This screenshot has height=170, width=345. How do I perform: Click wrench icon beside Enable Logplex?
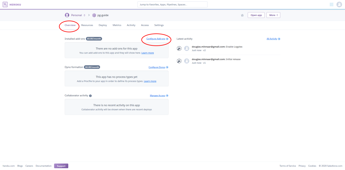(179, 48)
